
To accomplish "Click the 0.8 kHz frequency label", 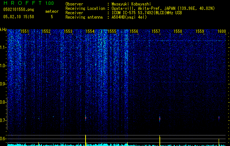I will [x=3, y=102].
